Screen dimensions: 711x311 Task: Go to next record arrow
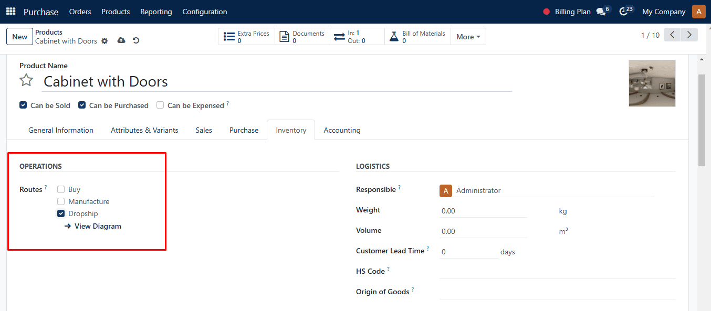pos(689,35)
